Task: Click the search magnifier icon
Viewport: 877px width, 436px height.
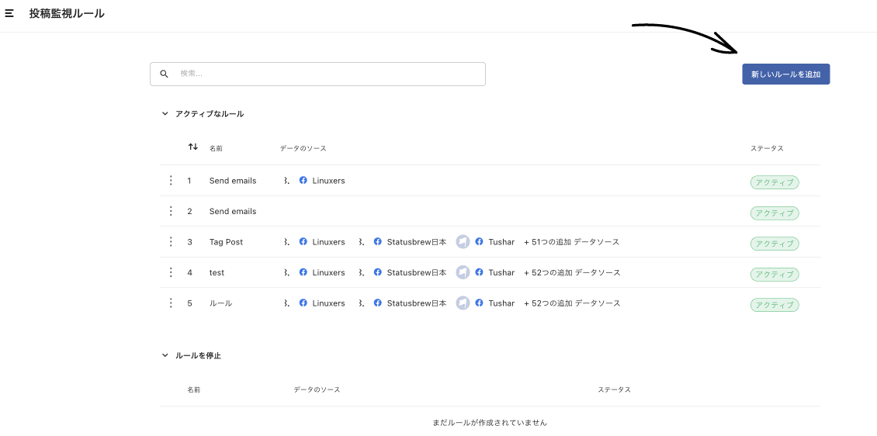Action: pos(164,74)
